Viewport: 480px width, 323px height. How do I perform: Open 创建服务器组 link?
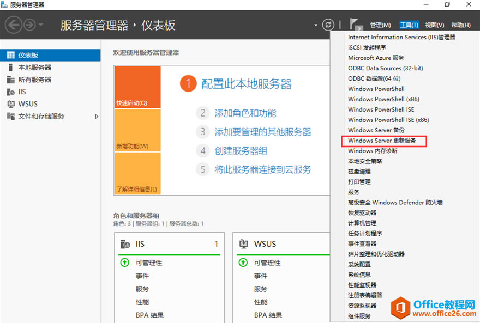pos(241,151)
